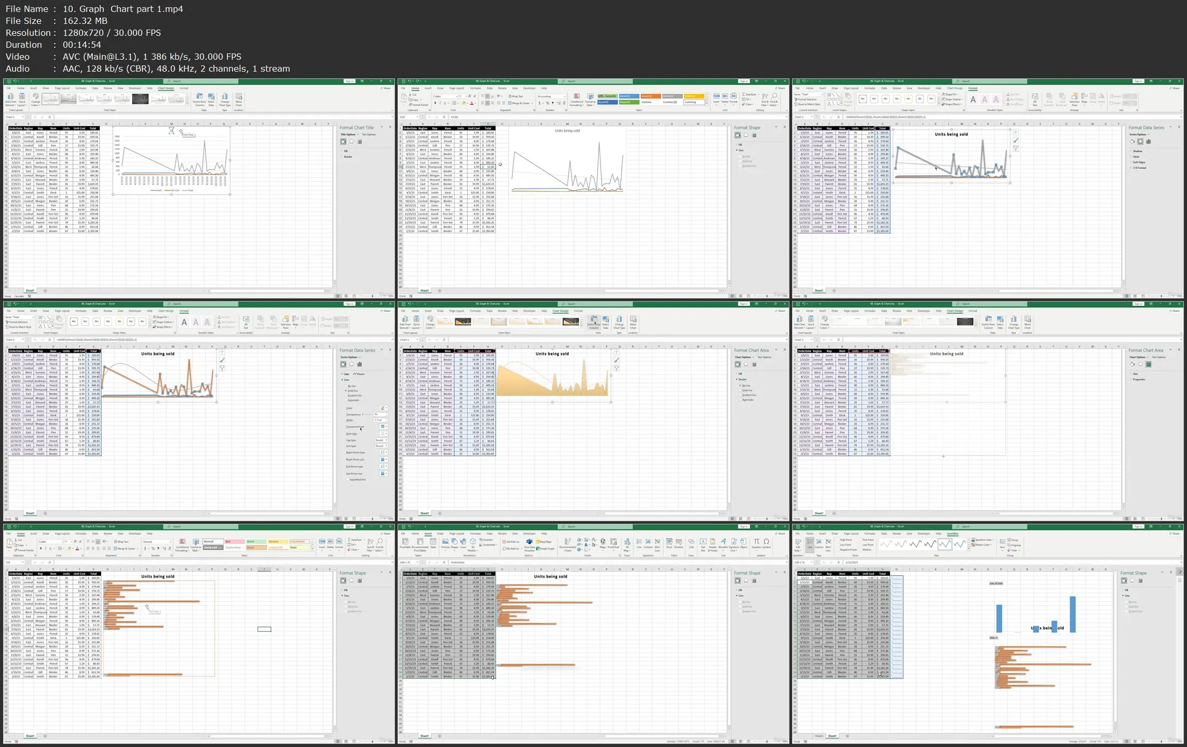Click PivotChart icon on the Insert ribbon

point(613,545)
